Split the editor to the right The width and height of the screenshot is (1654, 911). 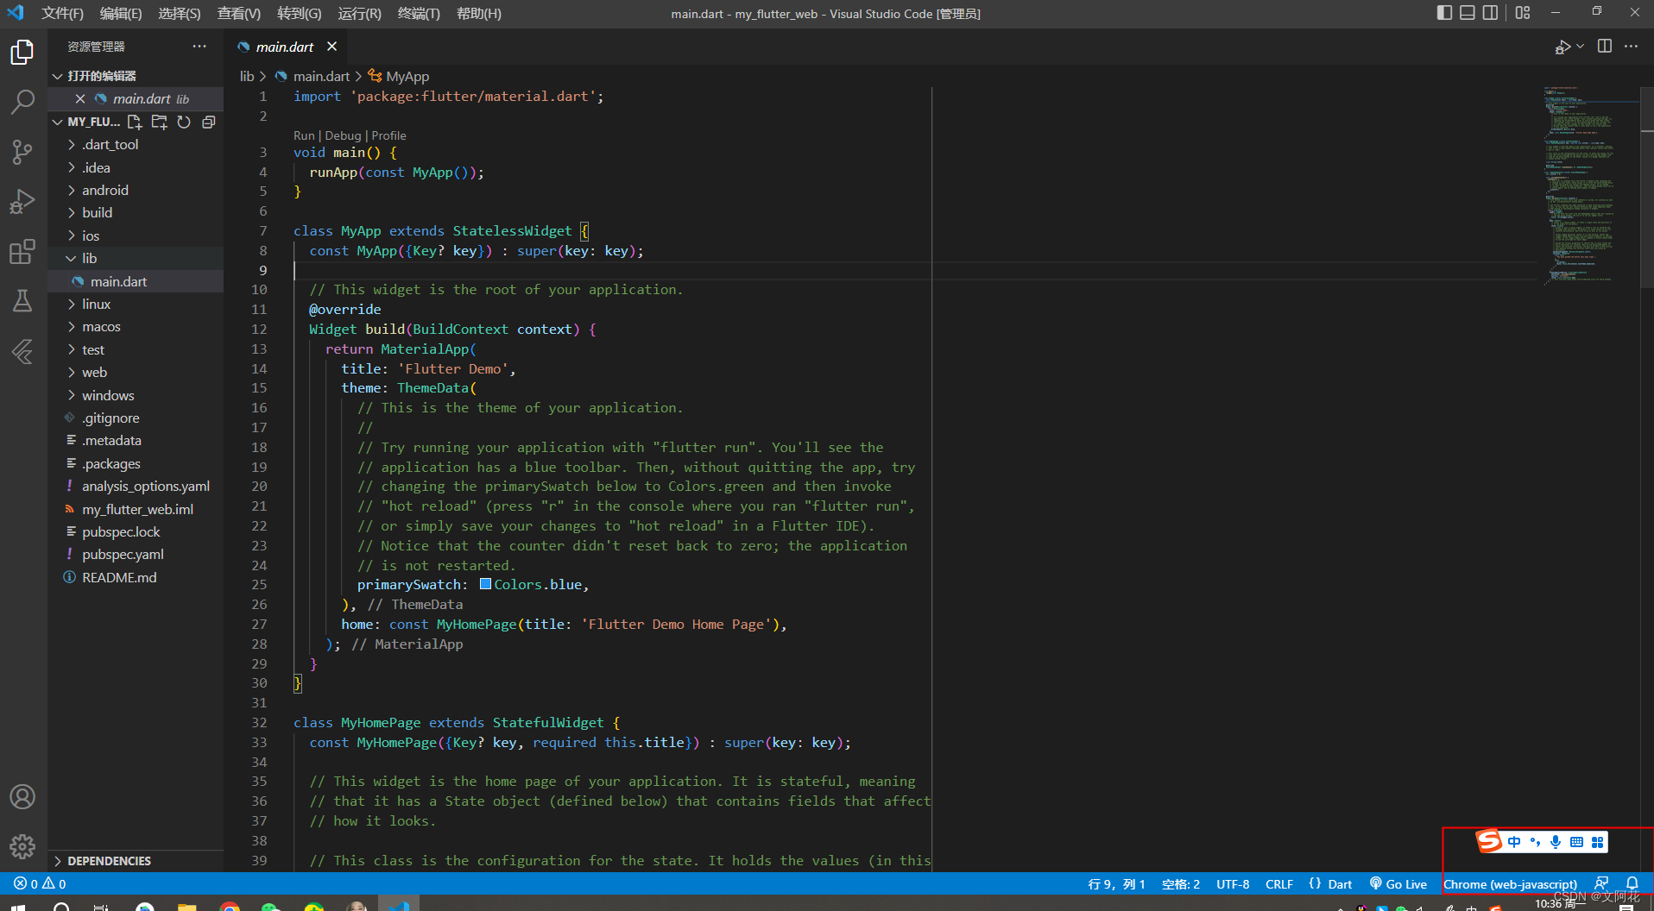(x=1605, y=47)
